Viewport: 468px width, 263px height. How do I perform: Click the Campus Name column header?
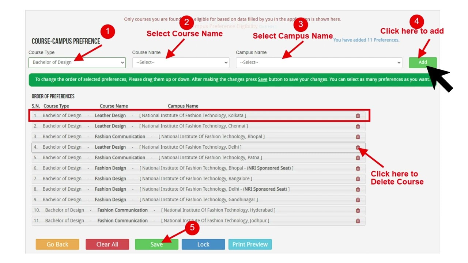183,106
